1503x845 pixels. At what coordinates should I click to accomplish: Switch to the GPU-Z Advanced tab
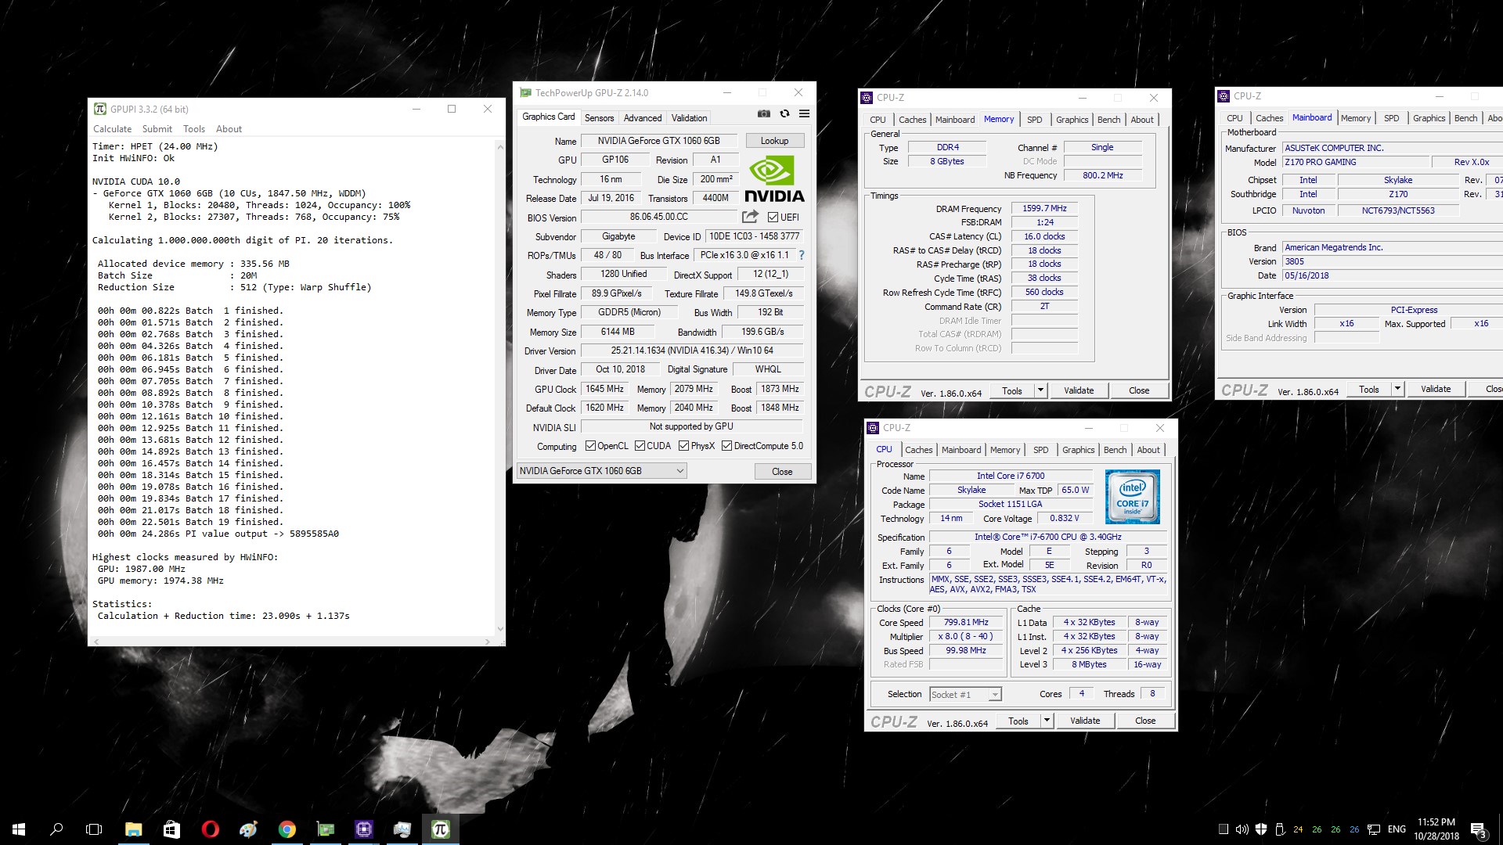[x=643, y=118]
